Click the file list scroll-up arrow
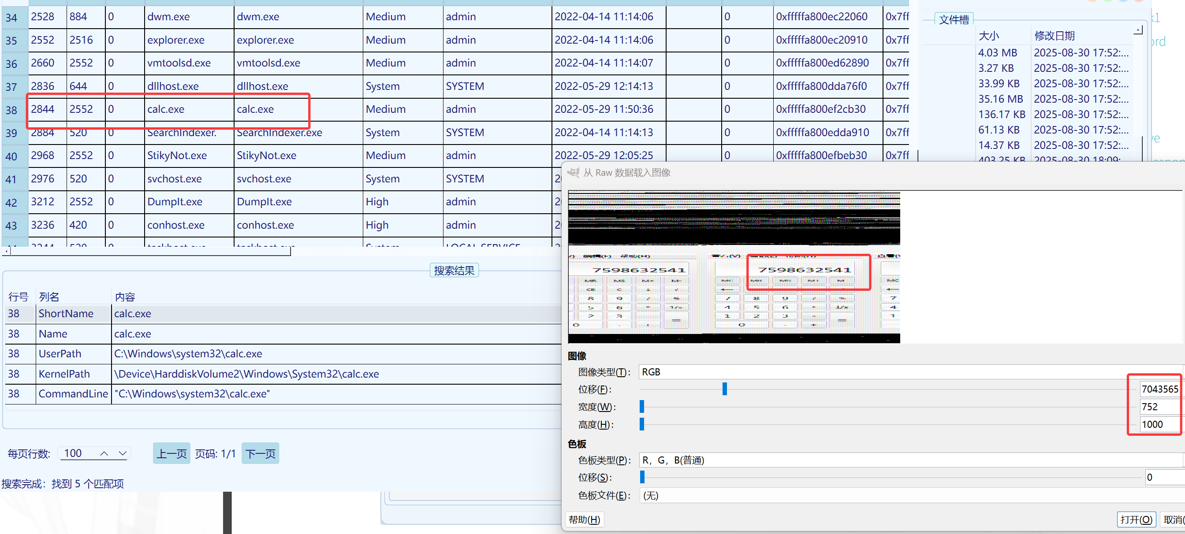The image size is (1185, 534). pyautogui.click(x=1138, y=31)
